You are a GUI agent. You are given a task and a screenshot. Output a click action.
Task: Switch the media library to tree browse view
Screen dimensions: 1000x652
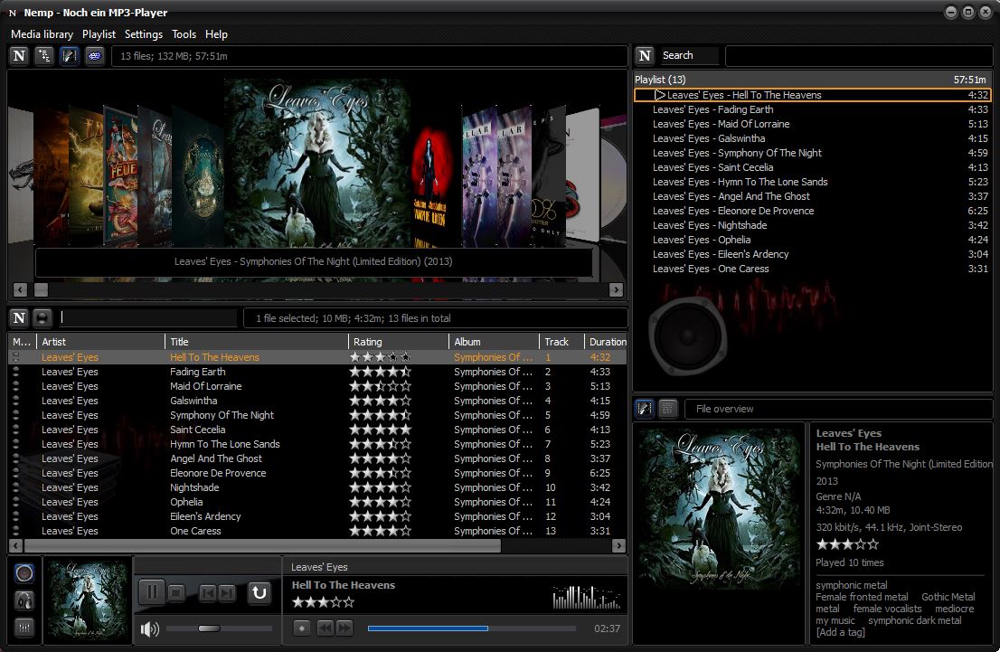point(44,55)
